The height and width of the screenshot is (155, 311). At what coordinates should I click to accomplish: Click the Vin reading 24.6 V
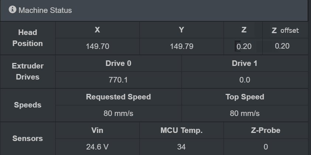(x=97, y=147)
